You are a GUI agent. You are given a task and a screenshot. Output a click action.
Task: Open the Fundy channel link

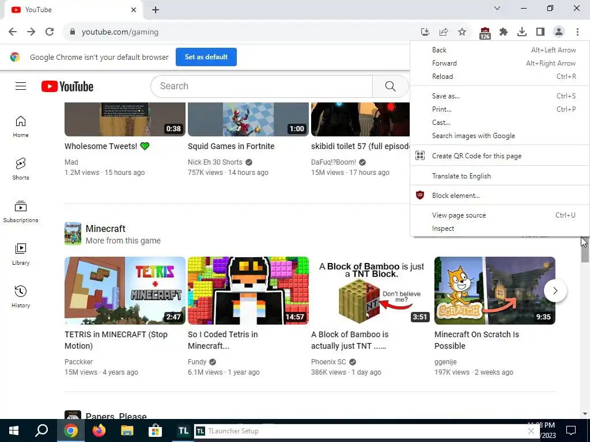(197, 361)
